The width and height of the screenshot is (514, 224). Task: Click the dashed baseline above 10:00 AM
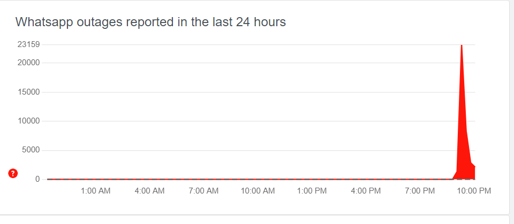[258, 180]
